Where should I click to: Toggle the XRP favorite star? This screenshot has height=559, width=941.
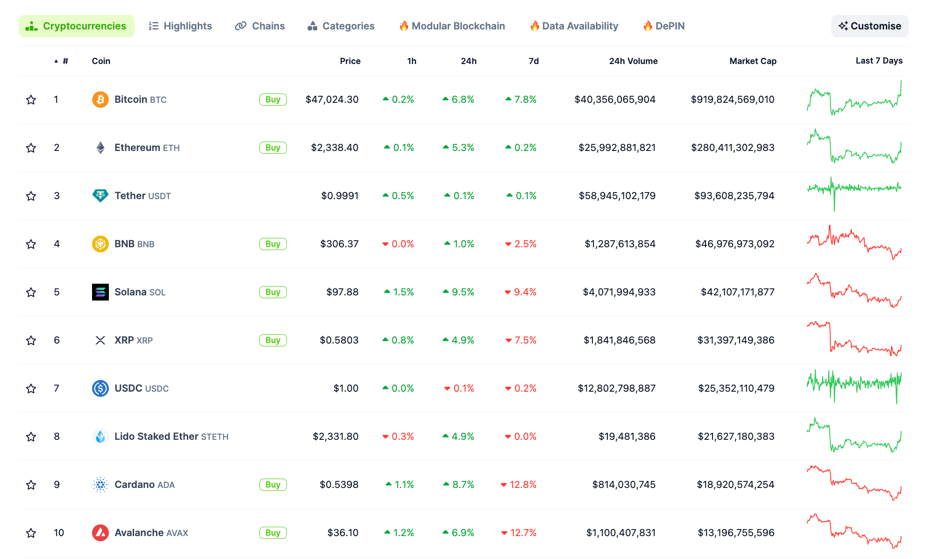31,340
